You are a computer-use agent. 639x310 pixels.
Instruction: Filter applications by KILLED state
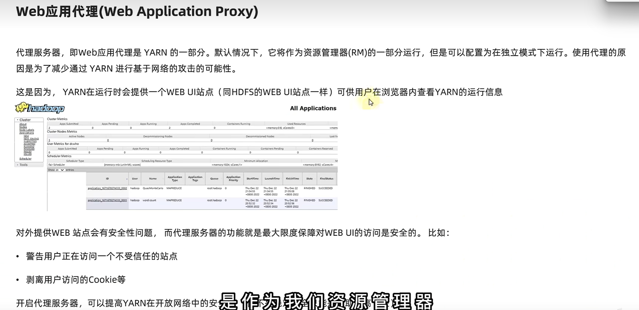[28, 154]
